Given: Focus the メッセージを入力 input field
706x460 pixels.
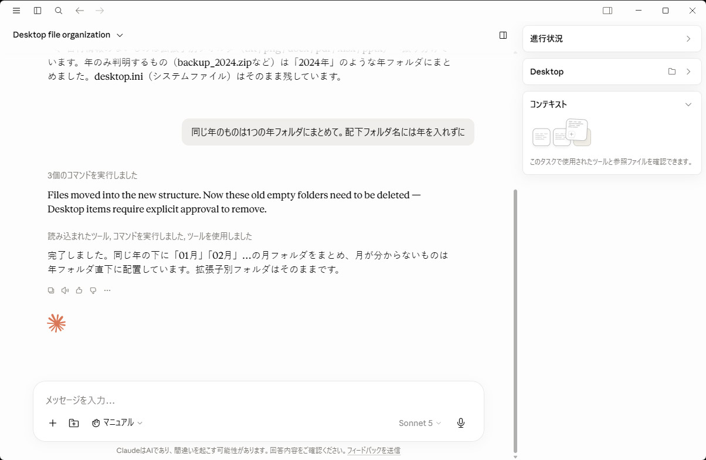Looking at the screenshot, I should click(x=258, y=400).
